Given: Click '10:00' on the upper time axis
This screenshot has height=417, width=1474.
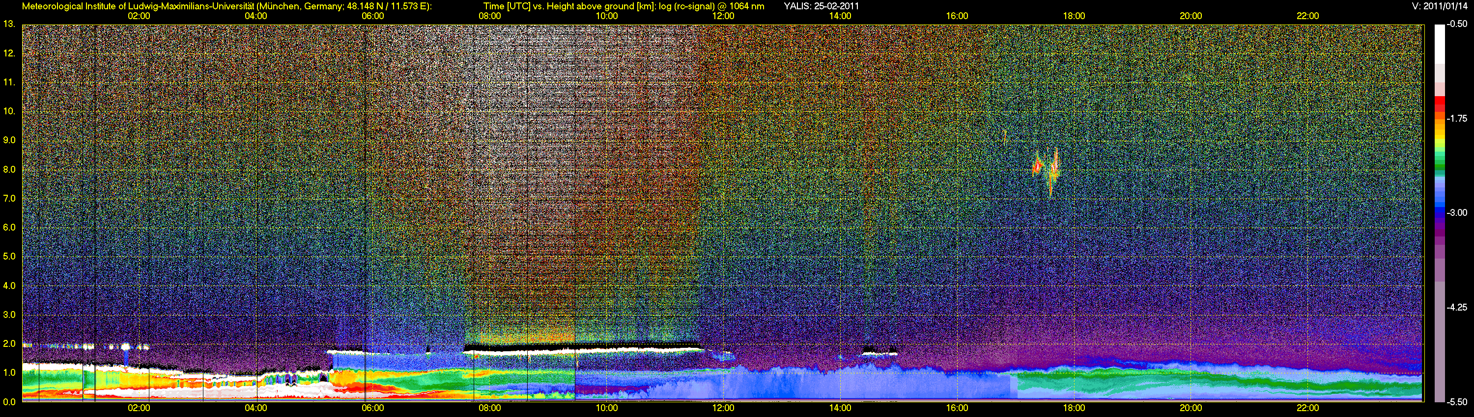Looking at the screenshot, I should [606, 16].
